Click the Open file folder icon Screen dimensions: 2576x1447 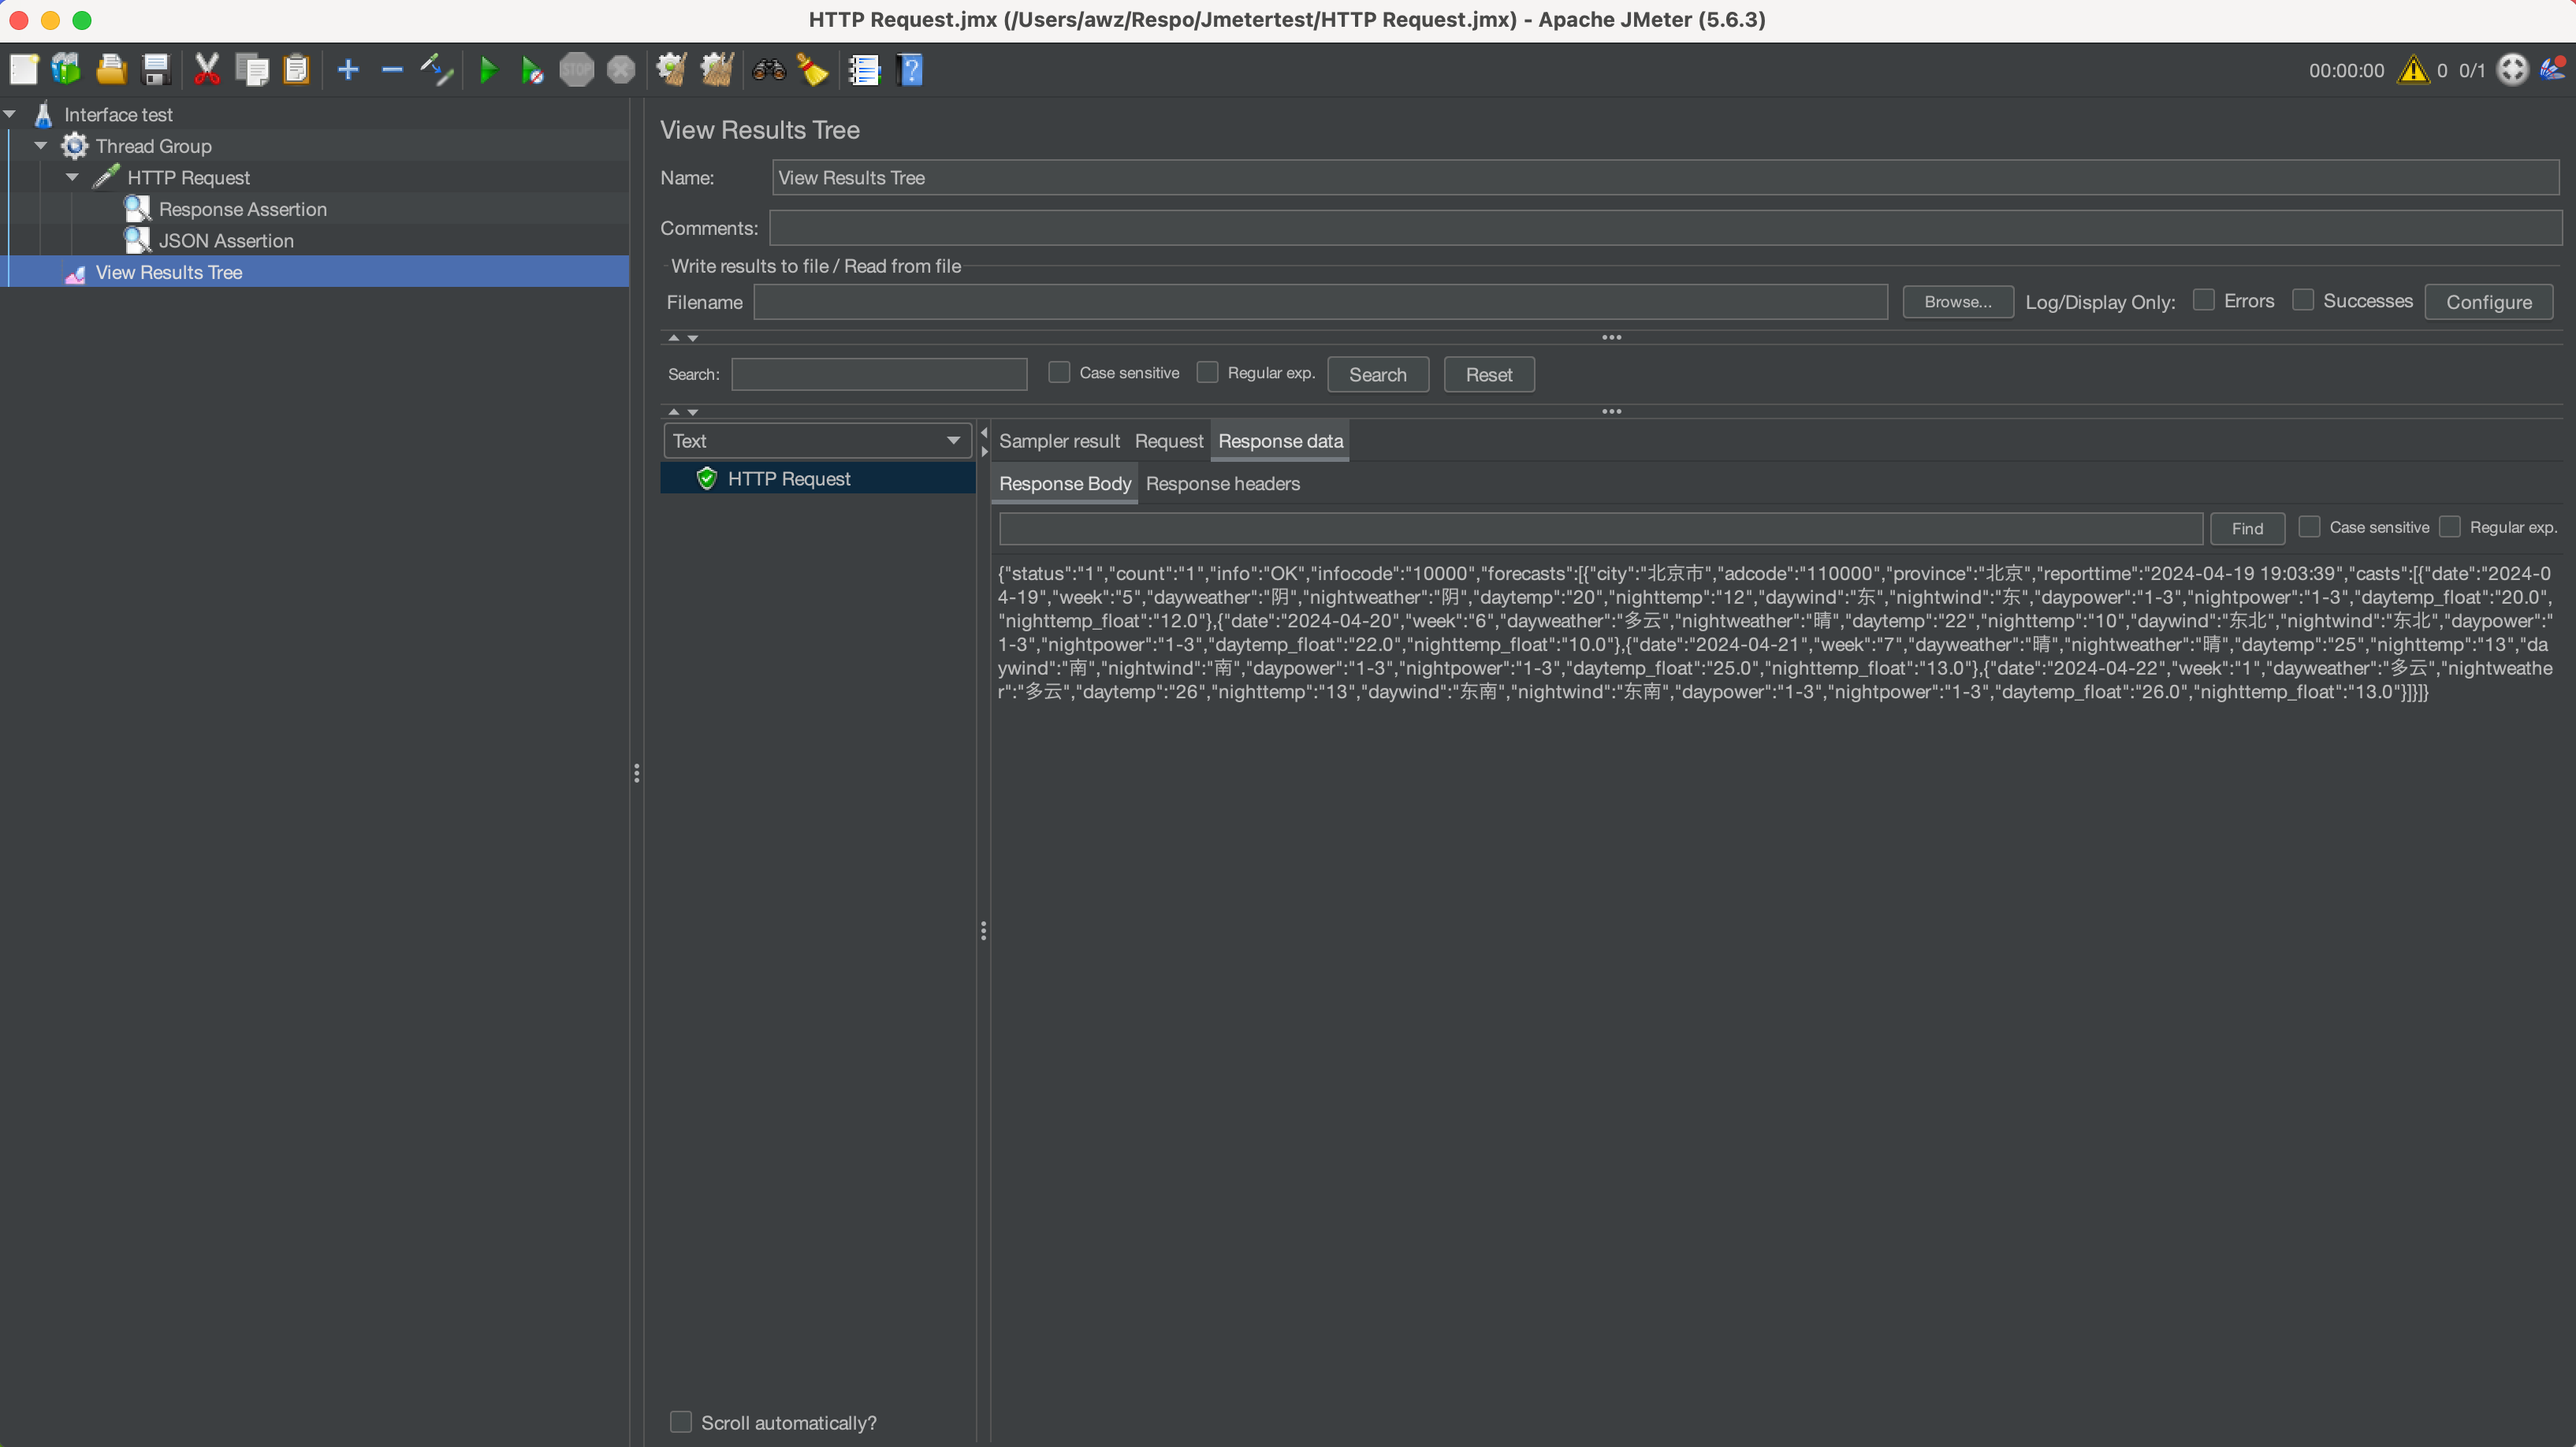coord(111,70)
